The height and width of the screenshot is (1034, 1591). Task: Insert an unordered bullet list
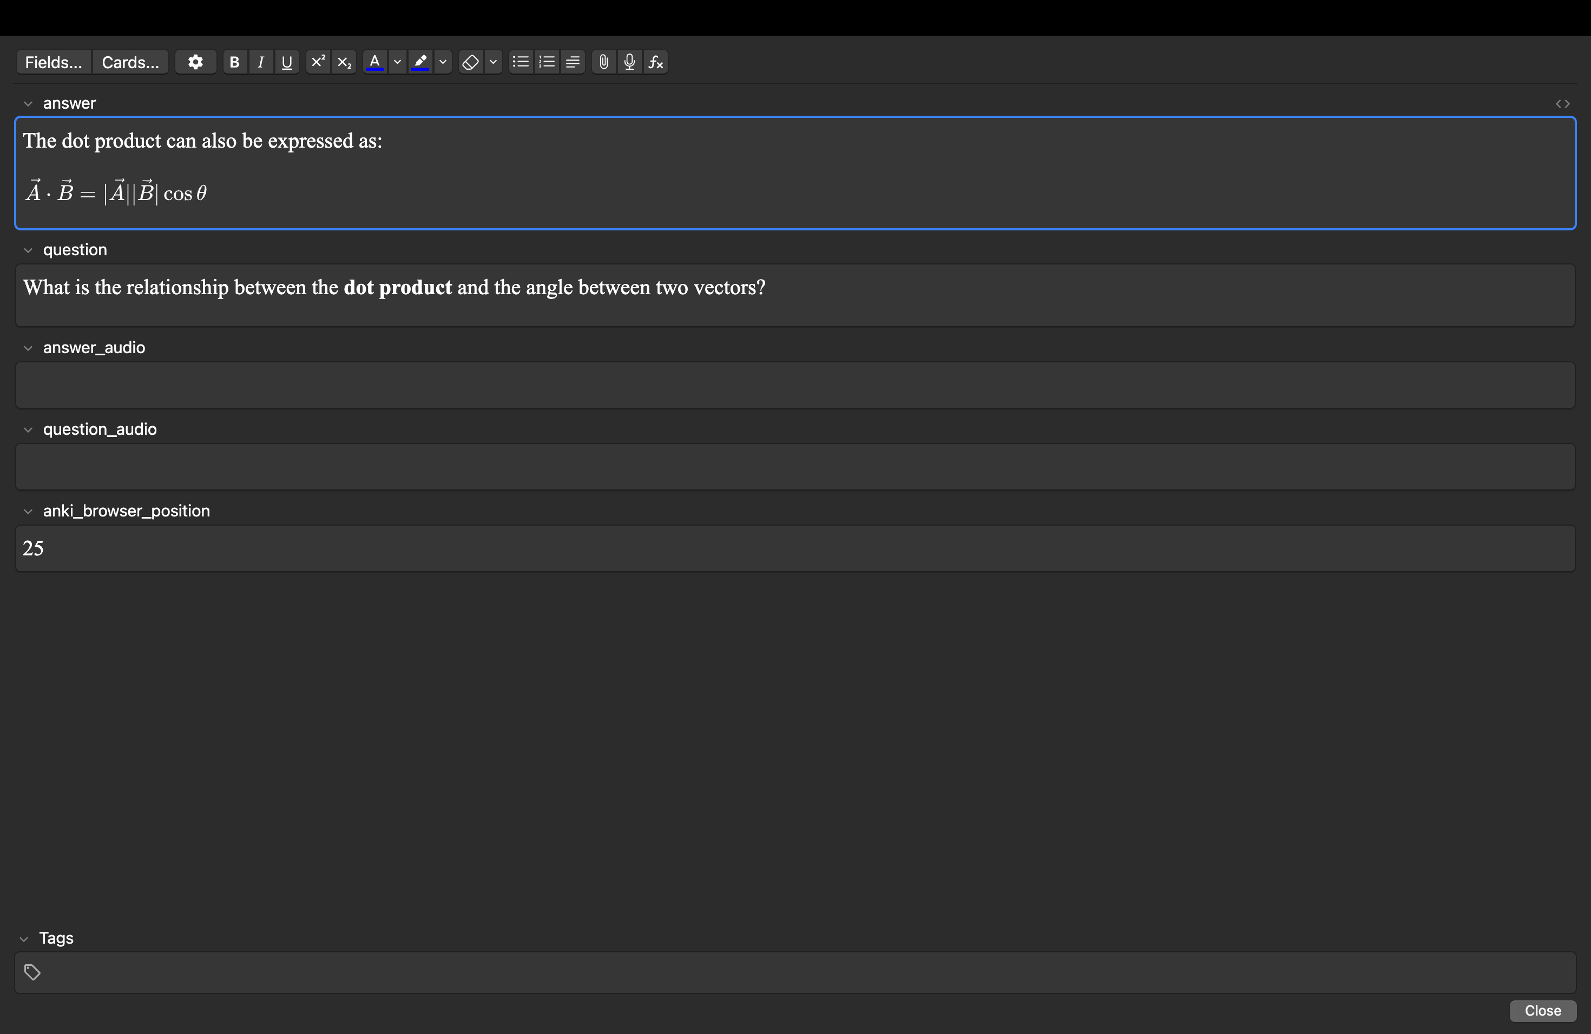520,62
